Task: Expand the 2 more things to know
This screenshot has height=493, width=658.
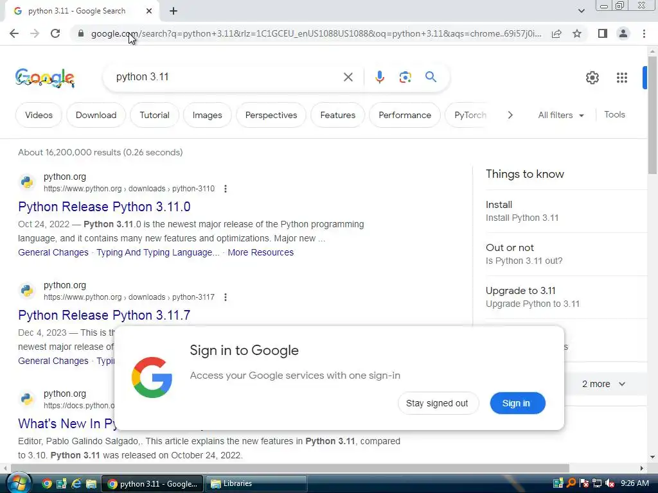Action: pos(603,384)
